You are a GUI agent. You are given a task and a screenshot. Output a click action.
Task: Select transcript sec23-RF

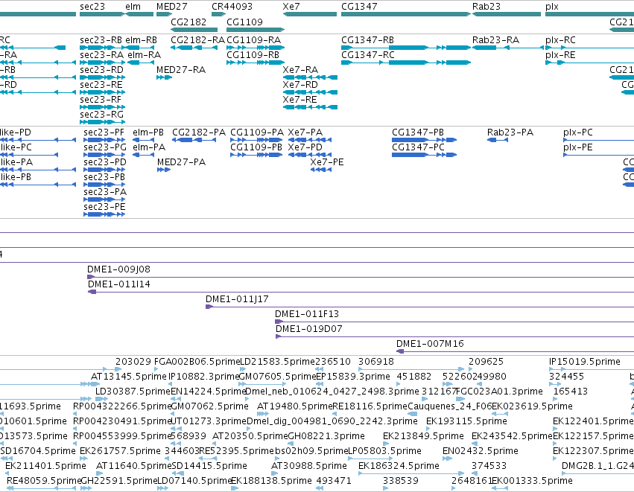coord(102,107)
